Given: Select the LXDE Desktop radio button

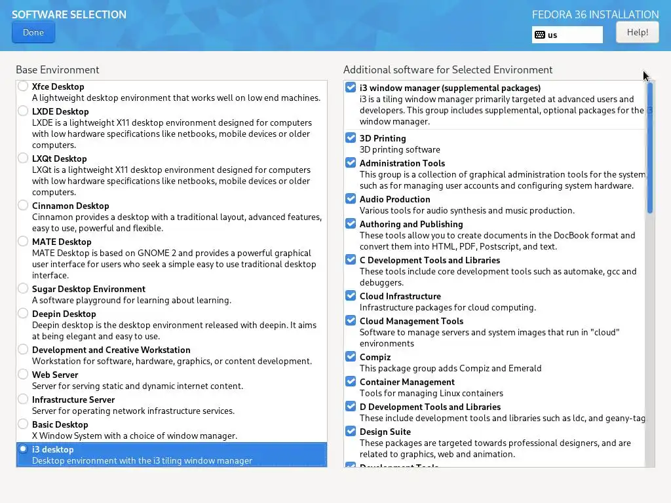Looking at the screenshot, I should [x=23, y=111].
